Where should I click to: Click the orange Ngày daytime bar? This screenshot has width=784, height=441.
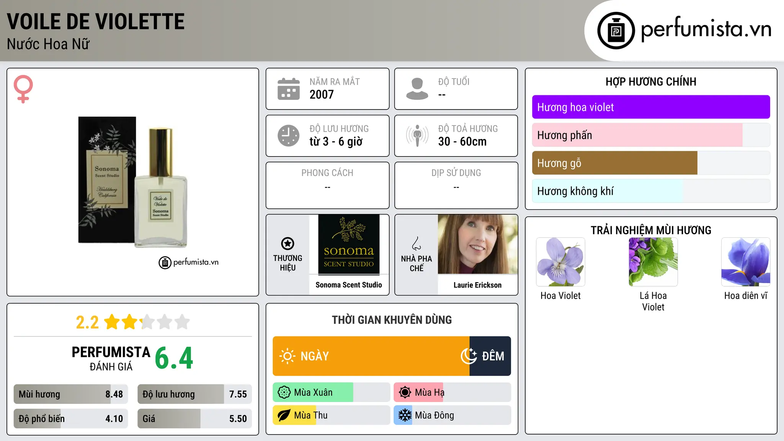pos(371,356)
